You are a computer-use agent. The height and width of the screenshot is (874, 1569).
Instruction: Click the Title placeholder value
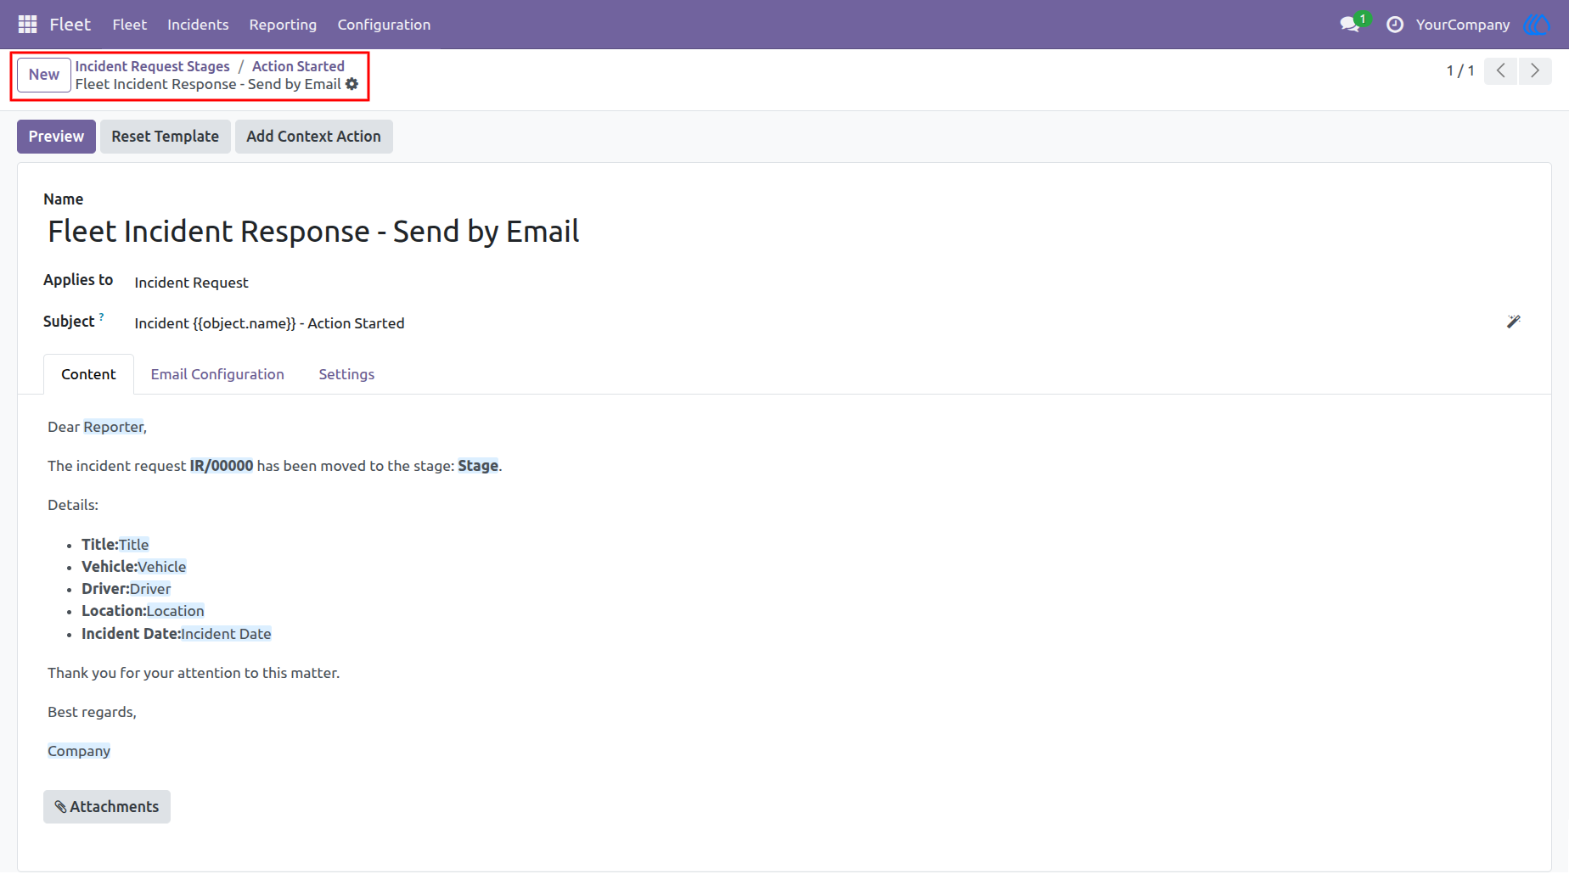click(x=134, y=545)
